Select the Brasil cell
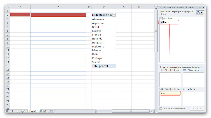The image size is (211, 118). click(104, 27)
